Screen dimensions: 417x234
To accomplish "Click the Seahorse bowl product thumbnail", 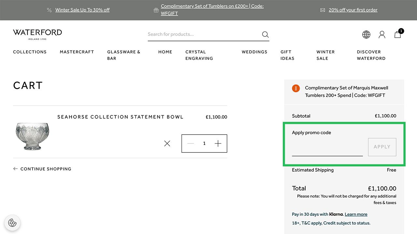I will (32, 136).
